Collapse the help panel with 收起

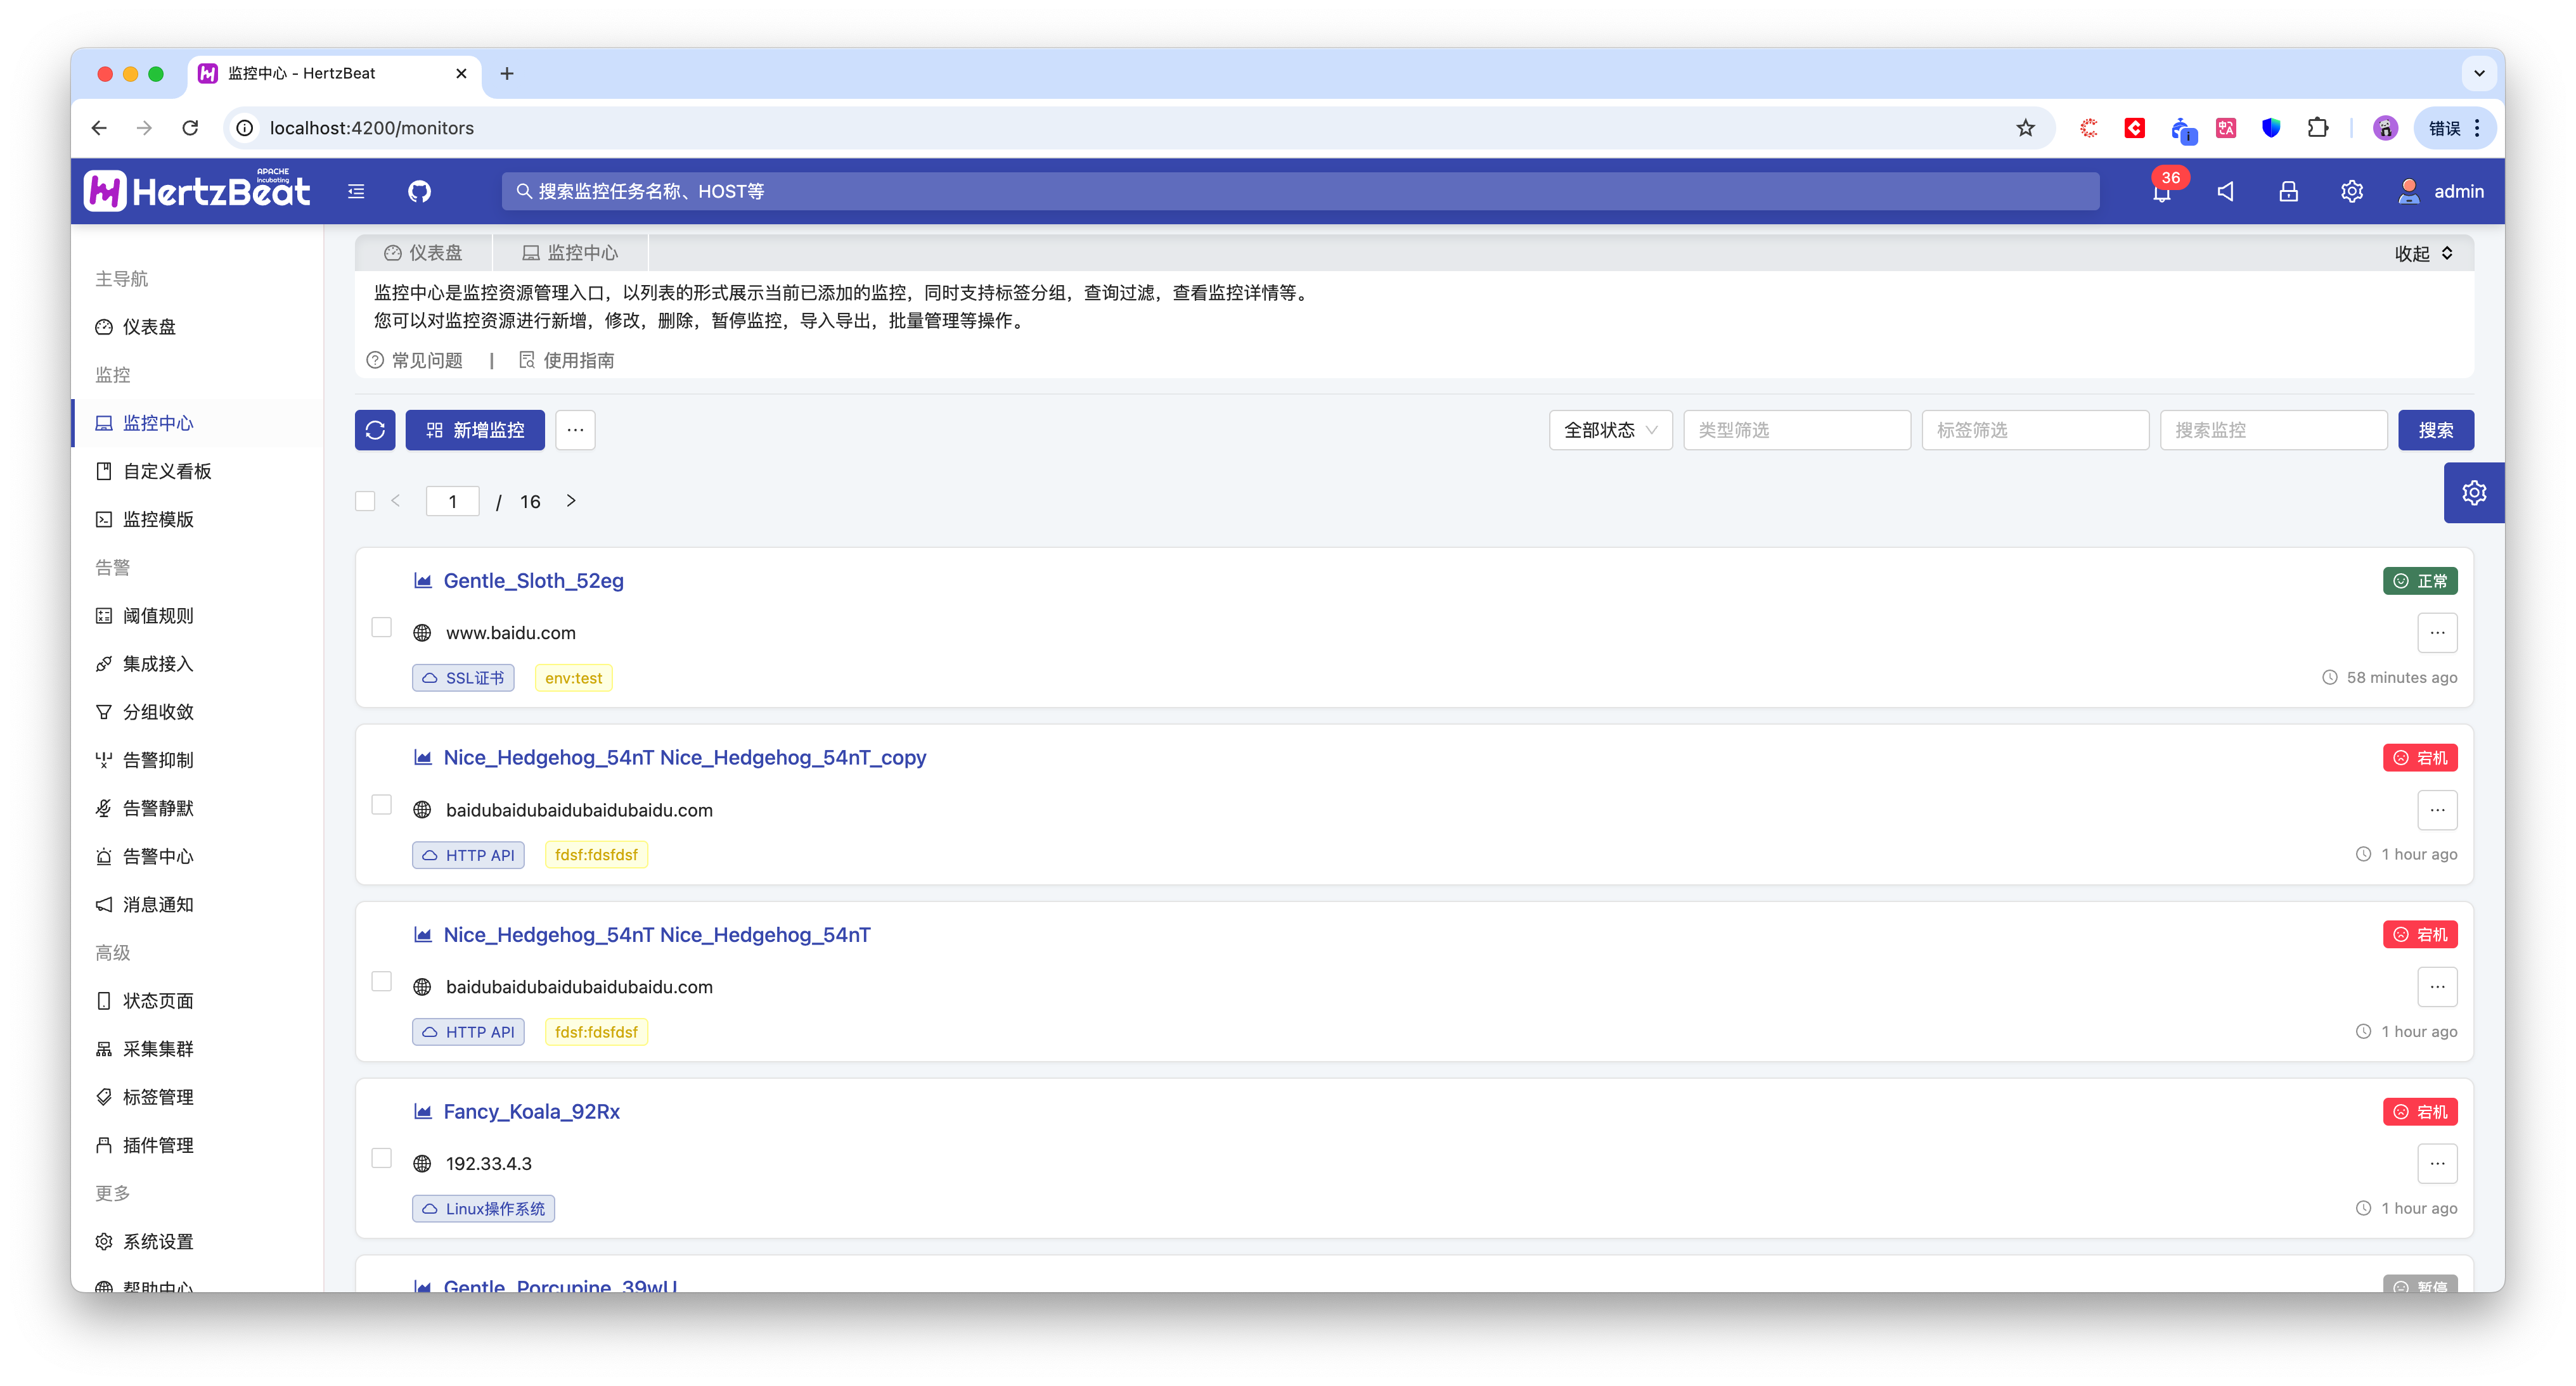(x=2422, y=253)
